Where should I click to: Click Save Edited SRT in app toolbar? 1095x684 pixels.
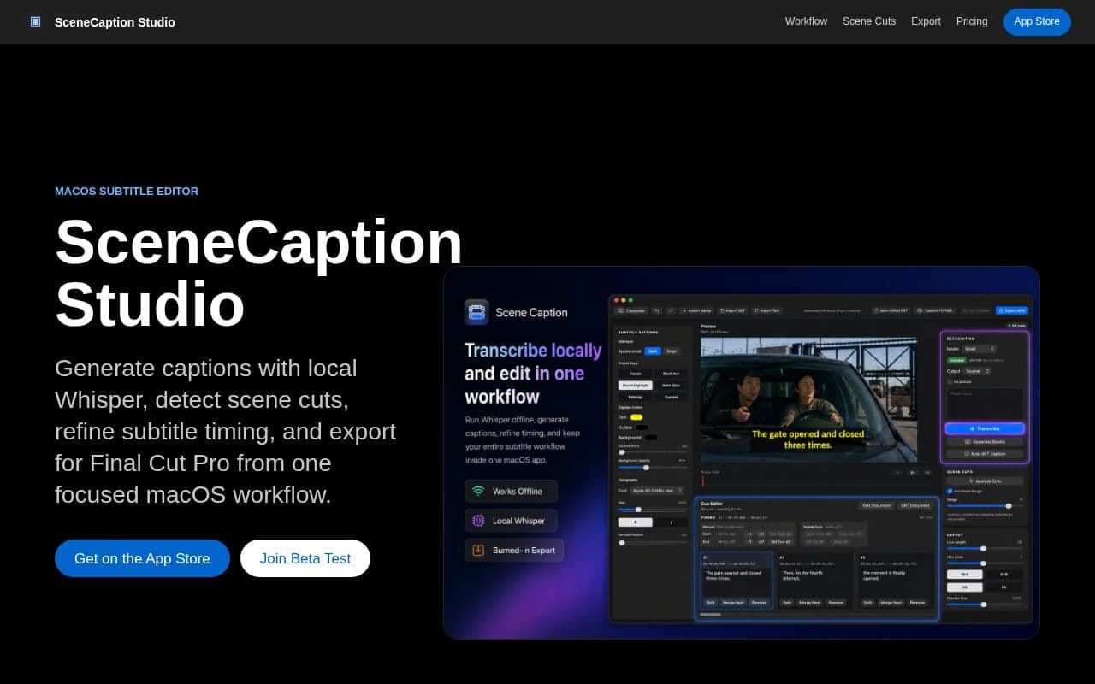click(891, 310)
